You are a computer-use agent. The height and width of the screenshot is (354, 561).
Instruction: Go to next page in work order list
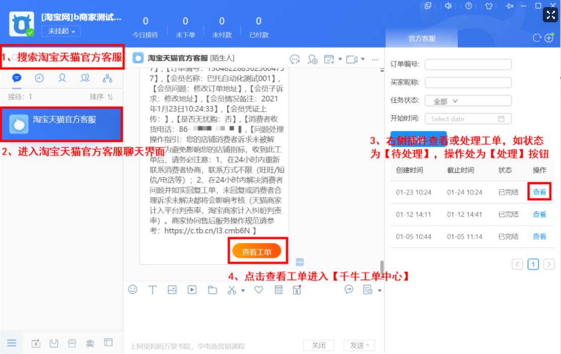coord(549,264)
